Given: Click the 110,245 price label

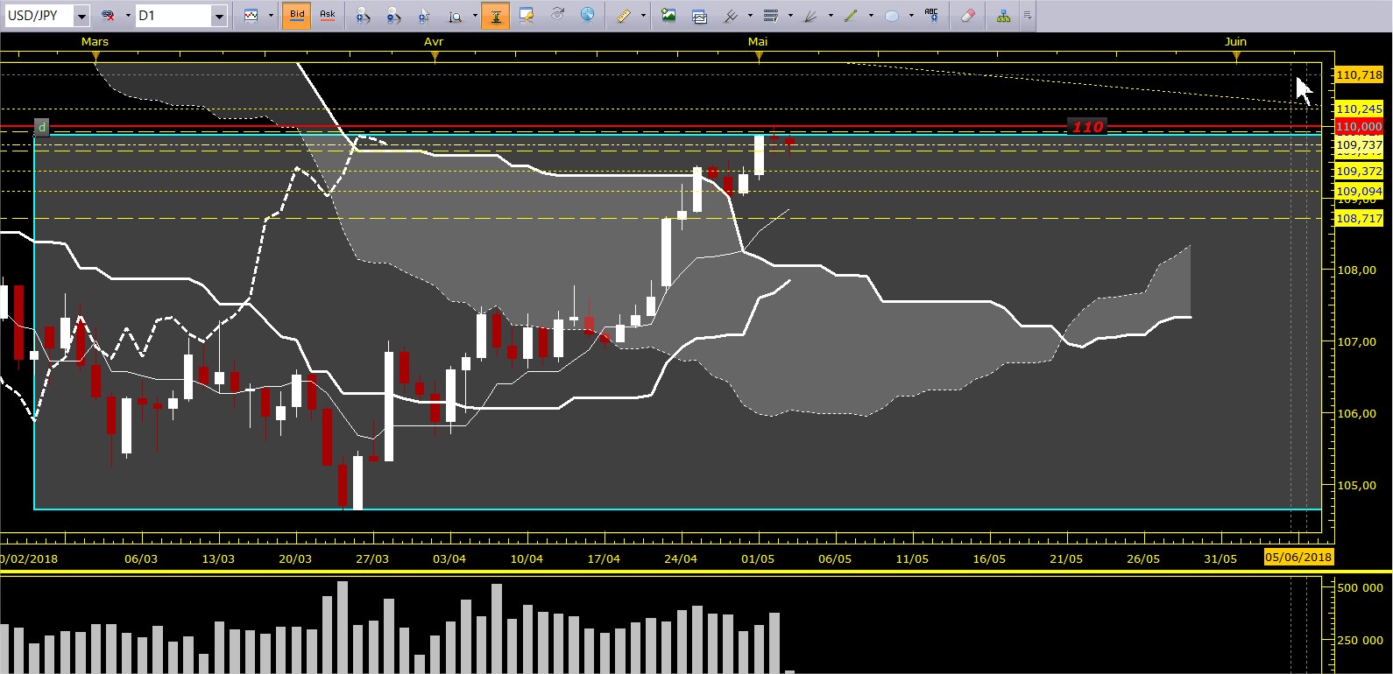Looking at the screenshot, I should [x=1359, y=109].
